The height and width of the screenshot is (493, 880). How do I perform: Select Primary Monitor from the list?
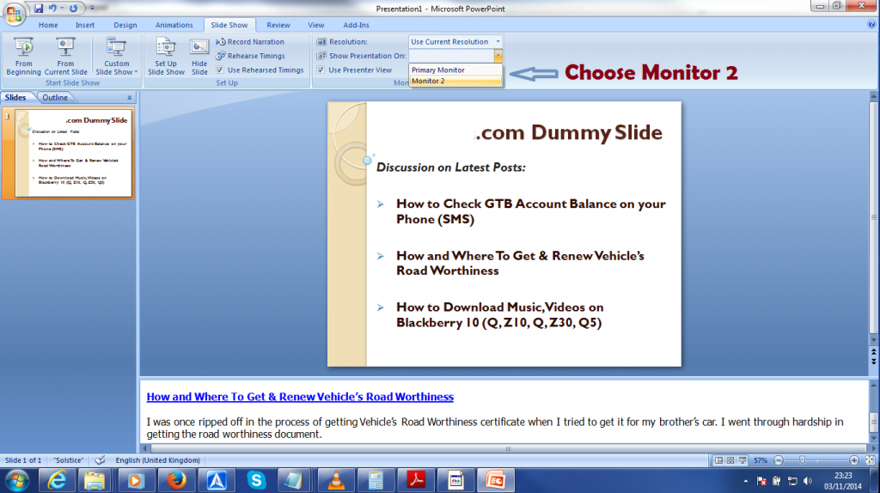pyautogui.click(x=455, y=70)
